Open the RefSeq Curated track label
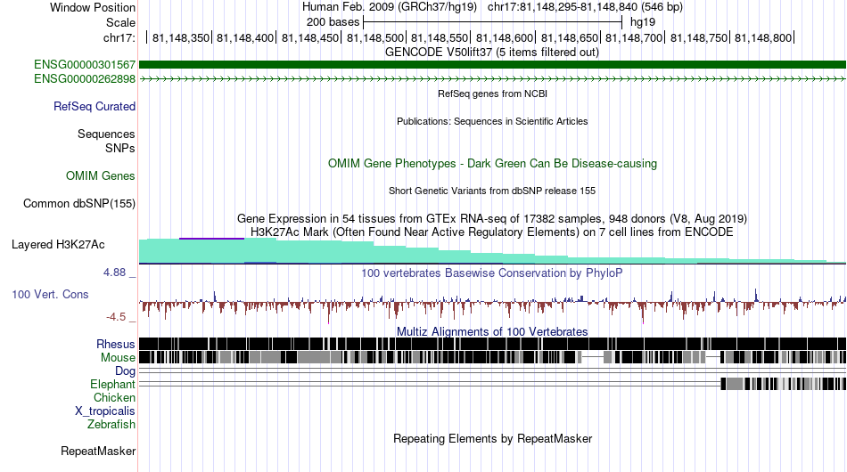 [x=94, y=106]
